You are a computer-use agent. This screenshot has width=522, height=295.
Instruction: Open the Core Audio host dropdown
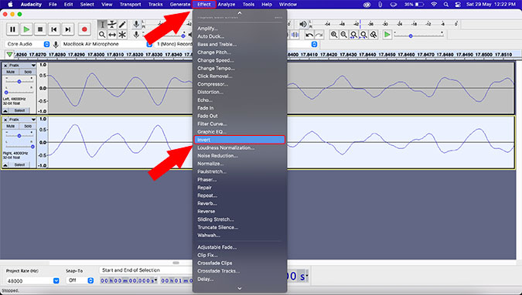(x=28, y=44)
